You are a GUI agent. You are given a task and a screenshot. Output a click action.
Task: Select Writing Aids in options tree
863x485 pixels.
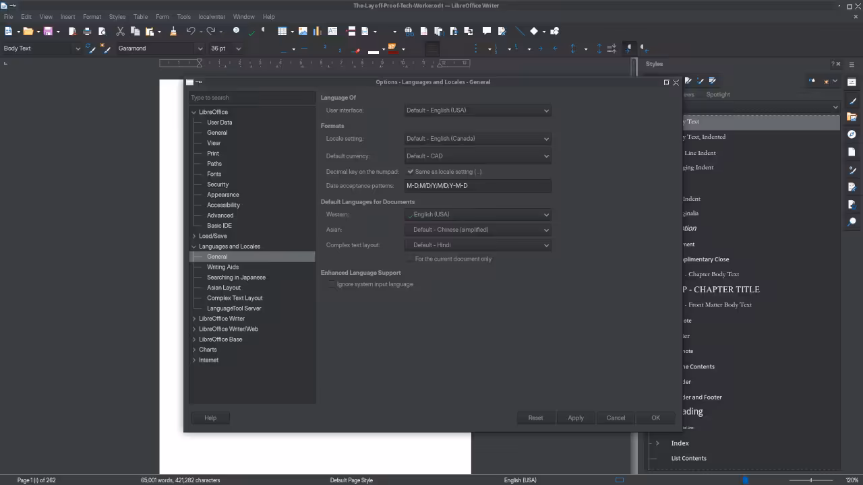[223, 267]
